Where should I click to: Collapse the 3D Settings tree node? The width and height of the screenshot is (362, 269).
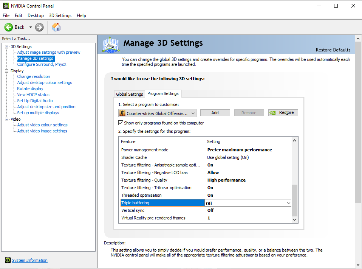pos(6,47)
